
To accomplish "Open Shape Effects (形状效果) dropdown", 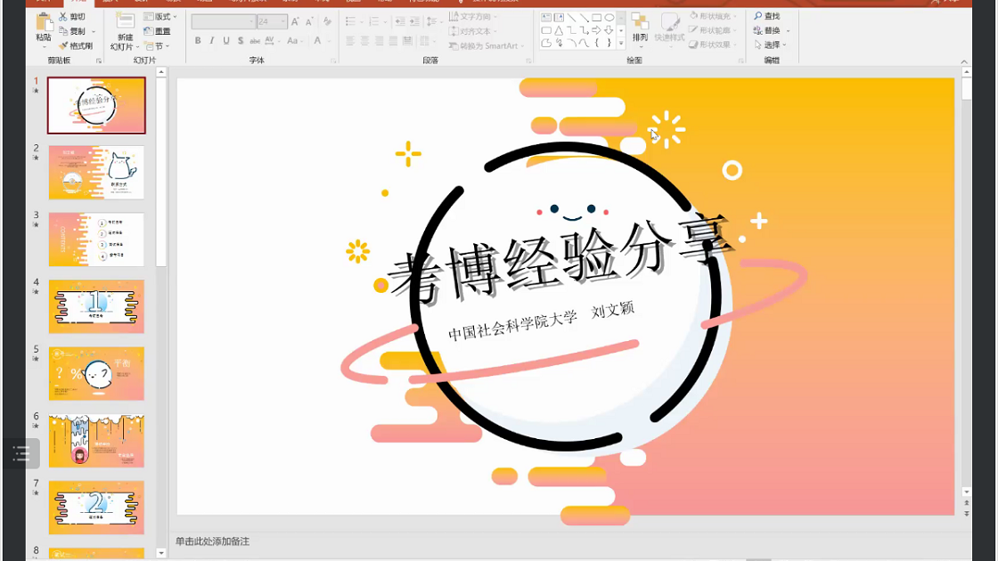I will click(x=714, y=45).
